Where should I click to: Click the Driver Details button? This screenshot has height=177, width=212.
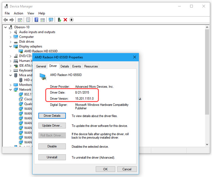point(52,116)
